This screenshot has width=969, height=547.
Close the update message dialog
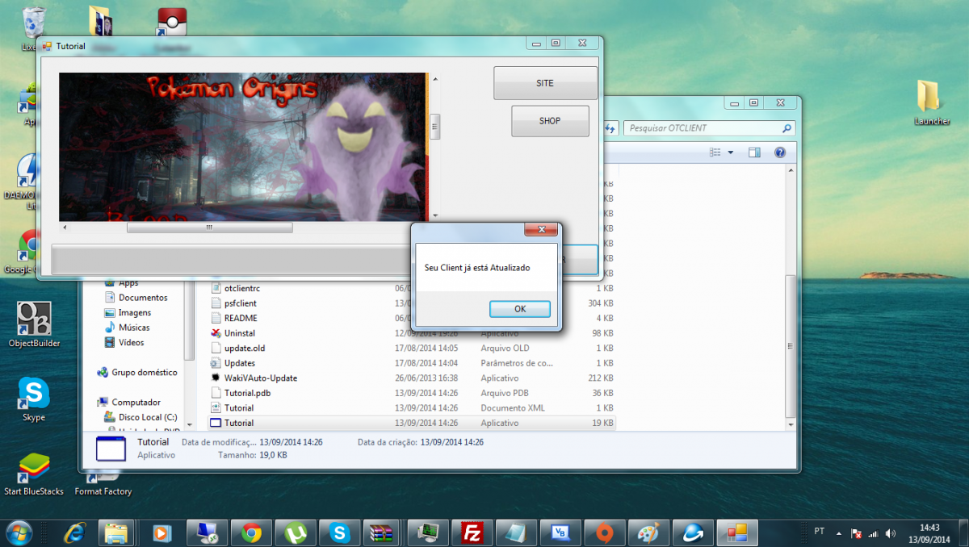coord(541,230)
